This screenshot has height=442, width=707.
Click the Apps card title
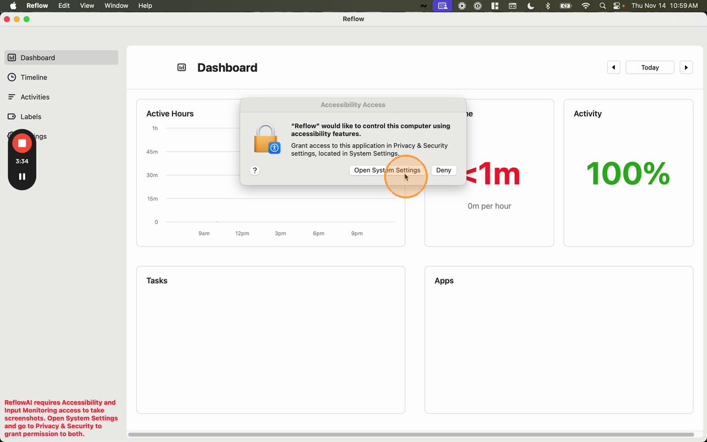click(444, 281)
